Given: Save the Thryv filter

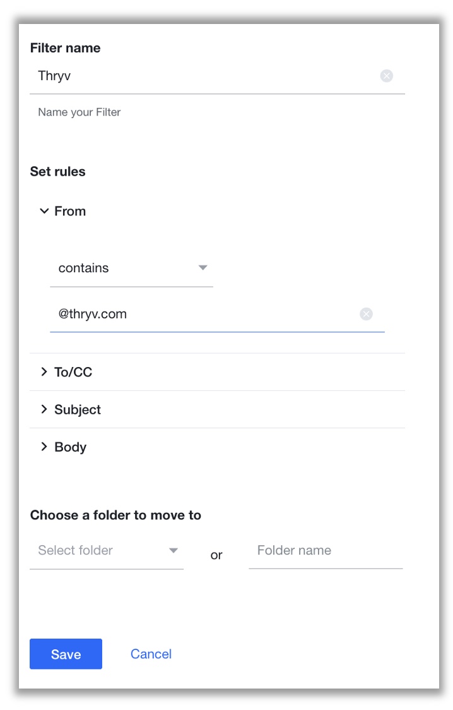Looking at the screenshot, I should pyautogui.click(x=66, y=654).
